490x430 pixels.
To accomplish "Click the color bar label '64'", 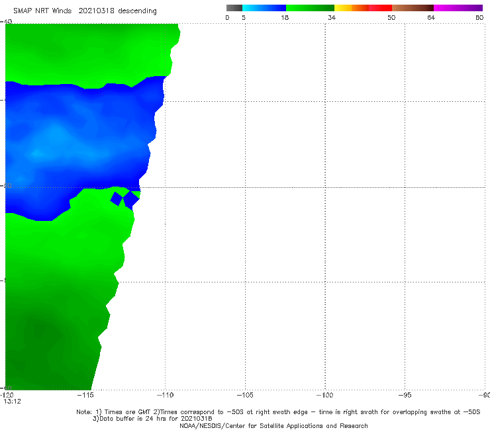I will [x=431, y=17].
